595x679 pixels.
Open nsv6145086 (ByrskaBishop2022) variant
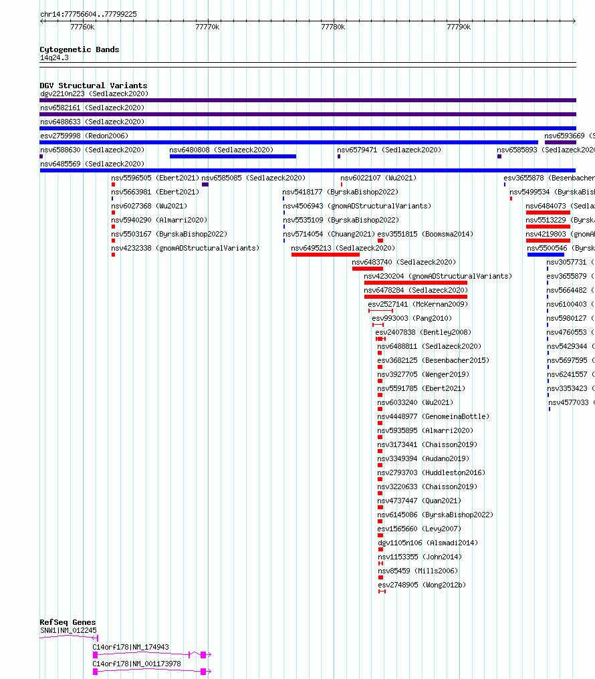click(x=435, y=515)
